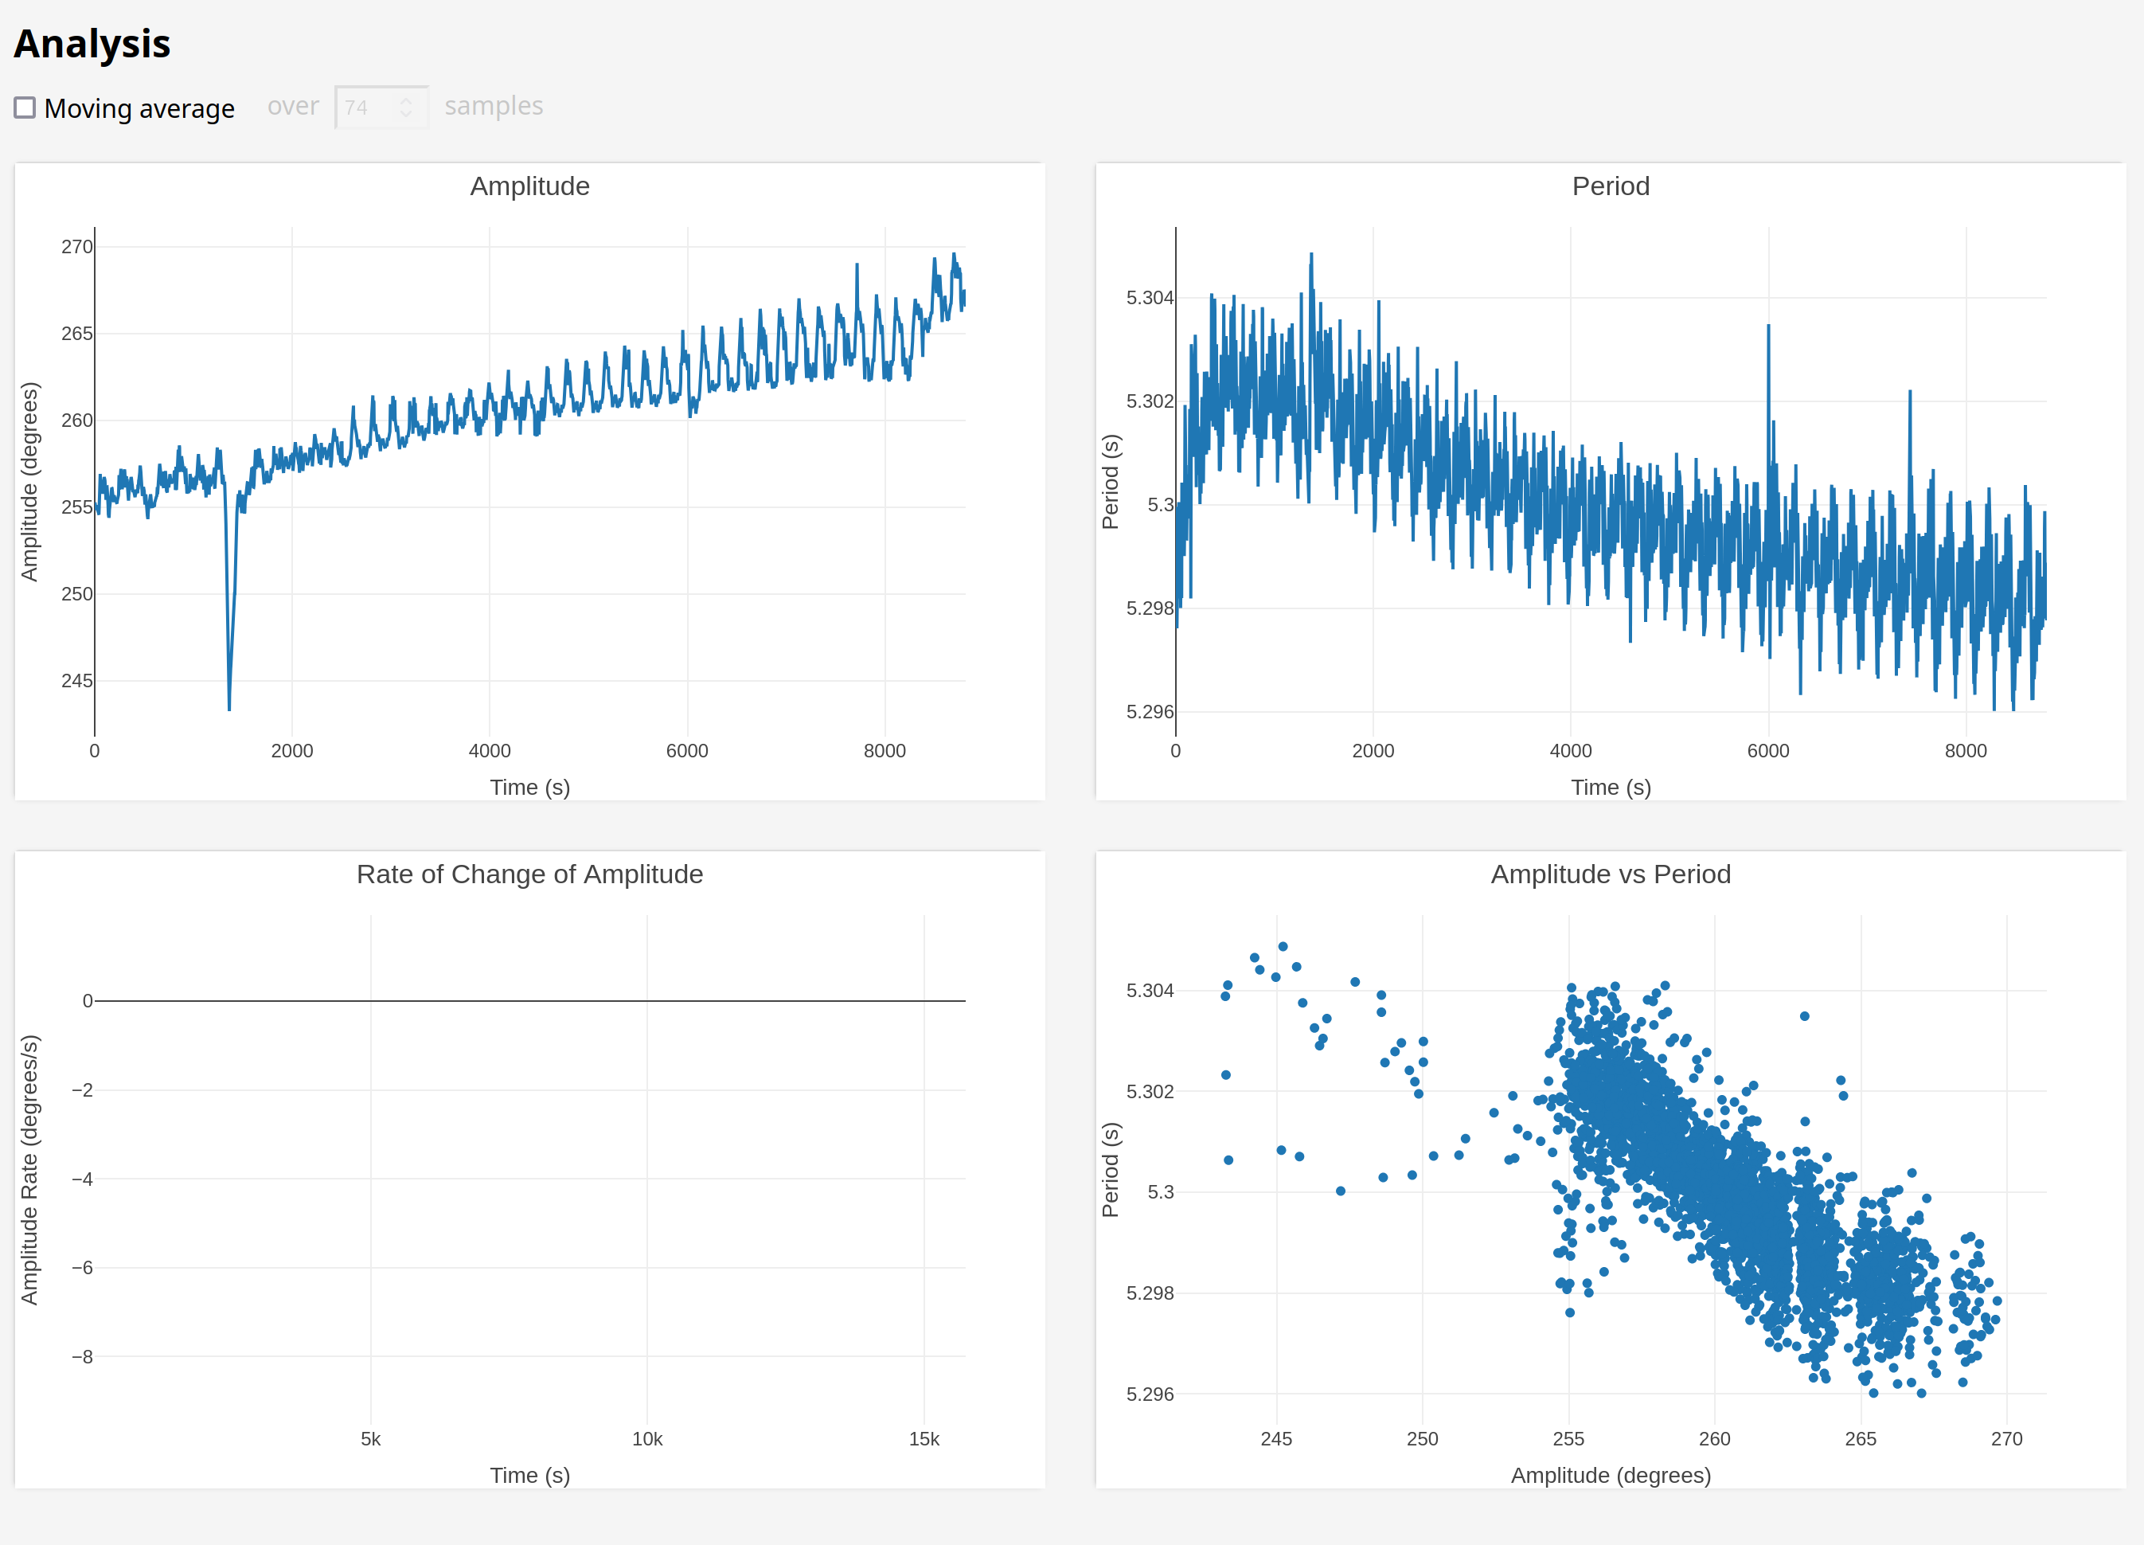Enable the Moving average checkbox
Viewport: 2144px width, 1545px height.
[25, 108]
